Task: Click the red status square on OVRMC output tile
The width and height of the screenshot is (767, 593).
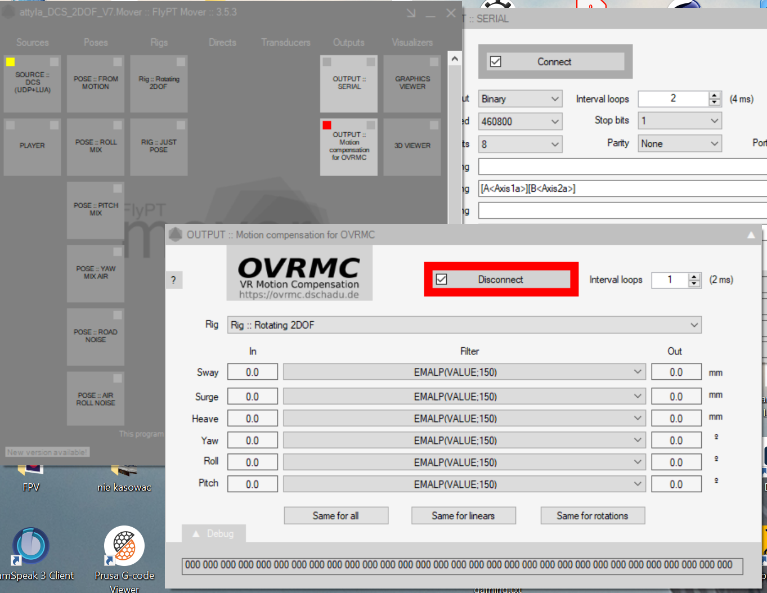Action: point(327,125)
